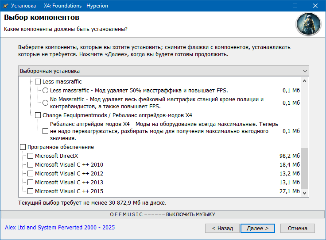Click the 18,4 Мб size value
This screenshot has height=240, width=326.
tap(290, 165)
